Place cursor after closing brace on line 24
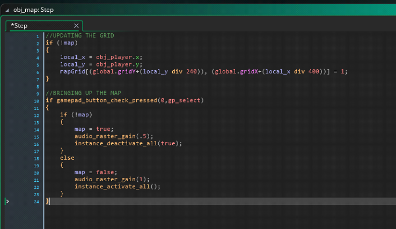Screen dimensions: 396x229 point(49,201)
